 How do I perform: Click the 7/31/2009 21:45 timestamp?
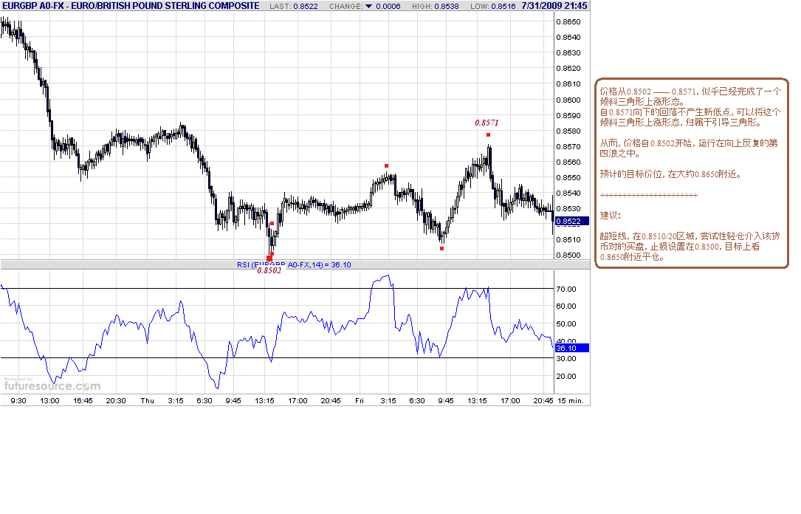554,6
